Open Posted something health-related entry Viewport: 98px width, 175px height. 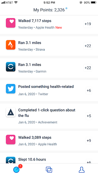(49, 90)
